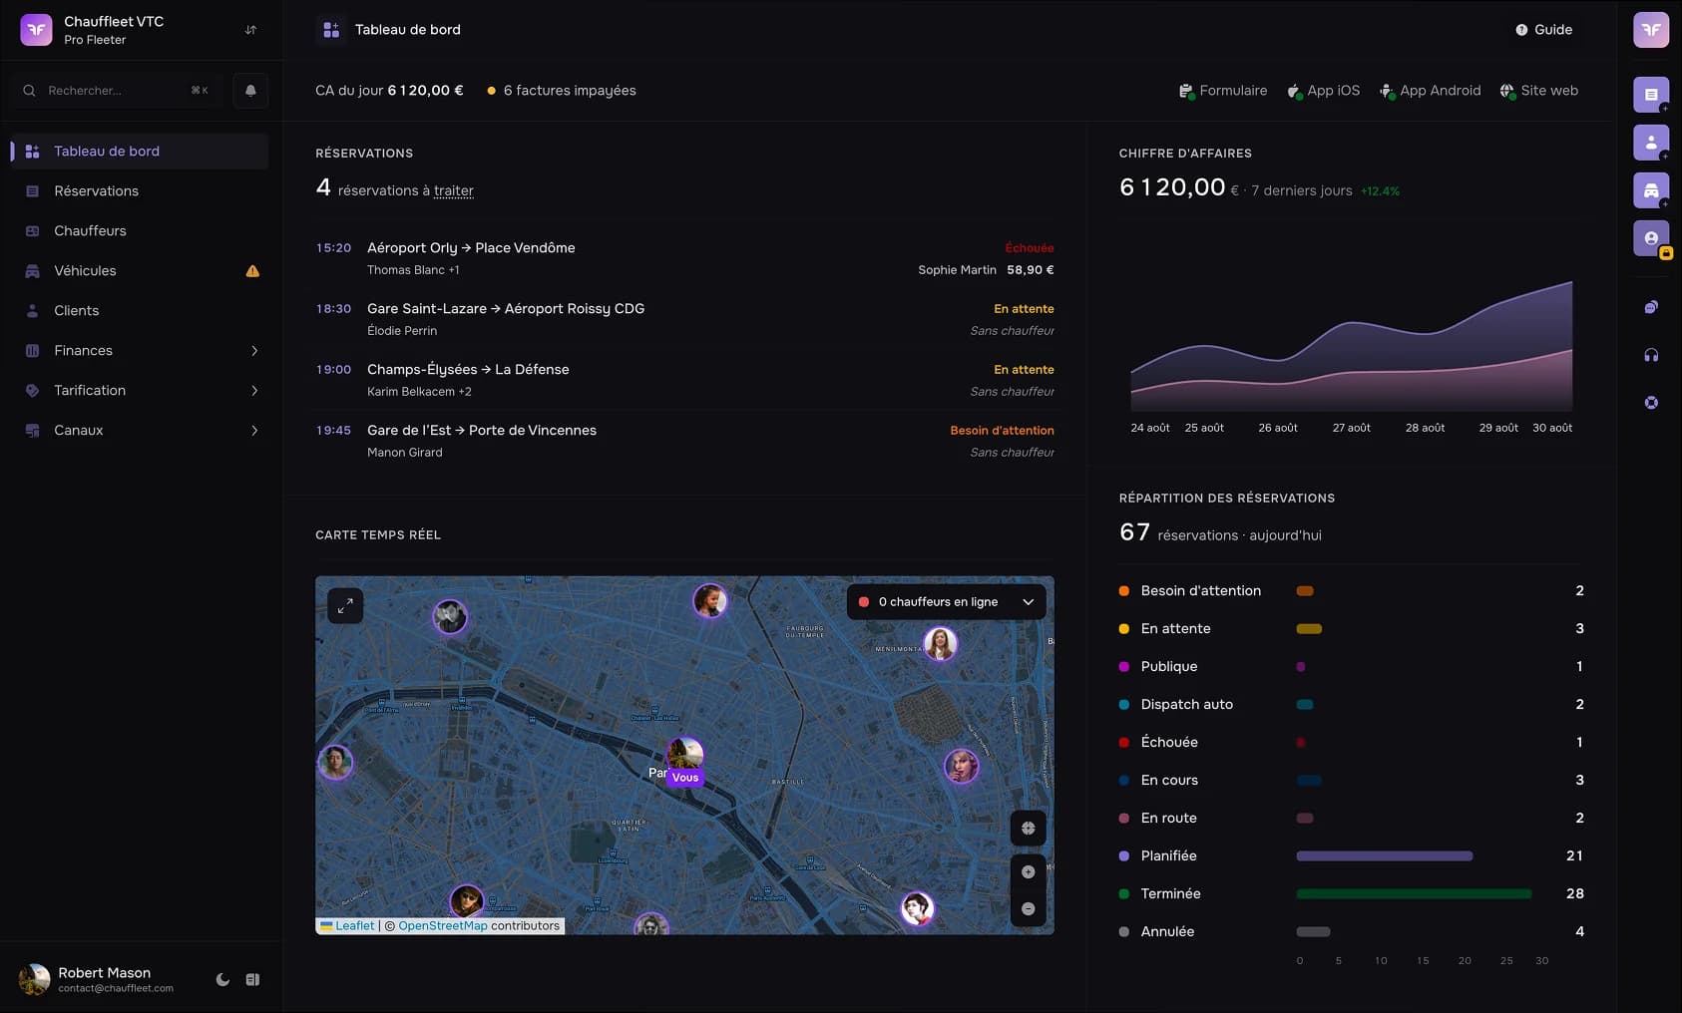Switch workspace via Chauffleet VTC arrows

[250, 30]
